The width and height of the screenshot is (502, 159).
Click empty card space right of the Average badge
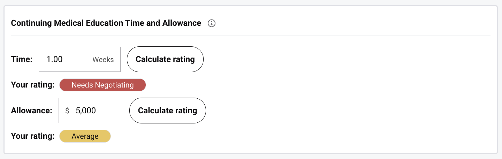click(x=279, y=136)
